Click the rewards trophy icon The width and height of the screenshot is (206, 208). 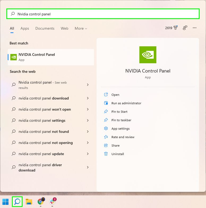pyautogui.click(x=176, y=28)
